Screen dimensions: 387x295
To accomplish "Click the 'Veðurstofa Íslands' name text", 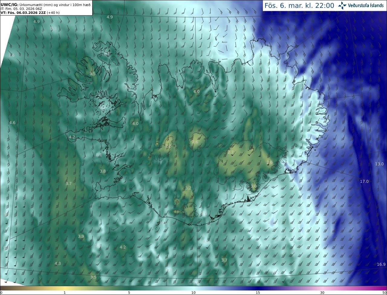I will pyautogui.click(x=366, y=5).
